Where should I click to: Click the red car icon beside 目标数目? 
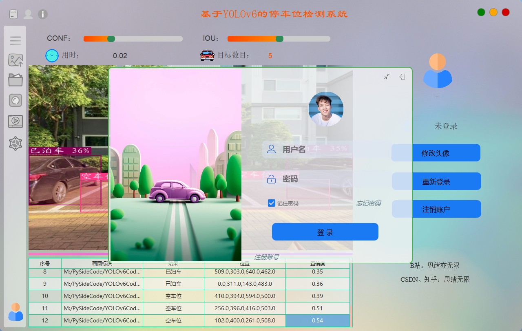[207, 55]
